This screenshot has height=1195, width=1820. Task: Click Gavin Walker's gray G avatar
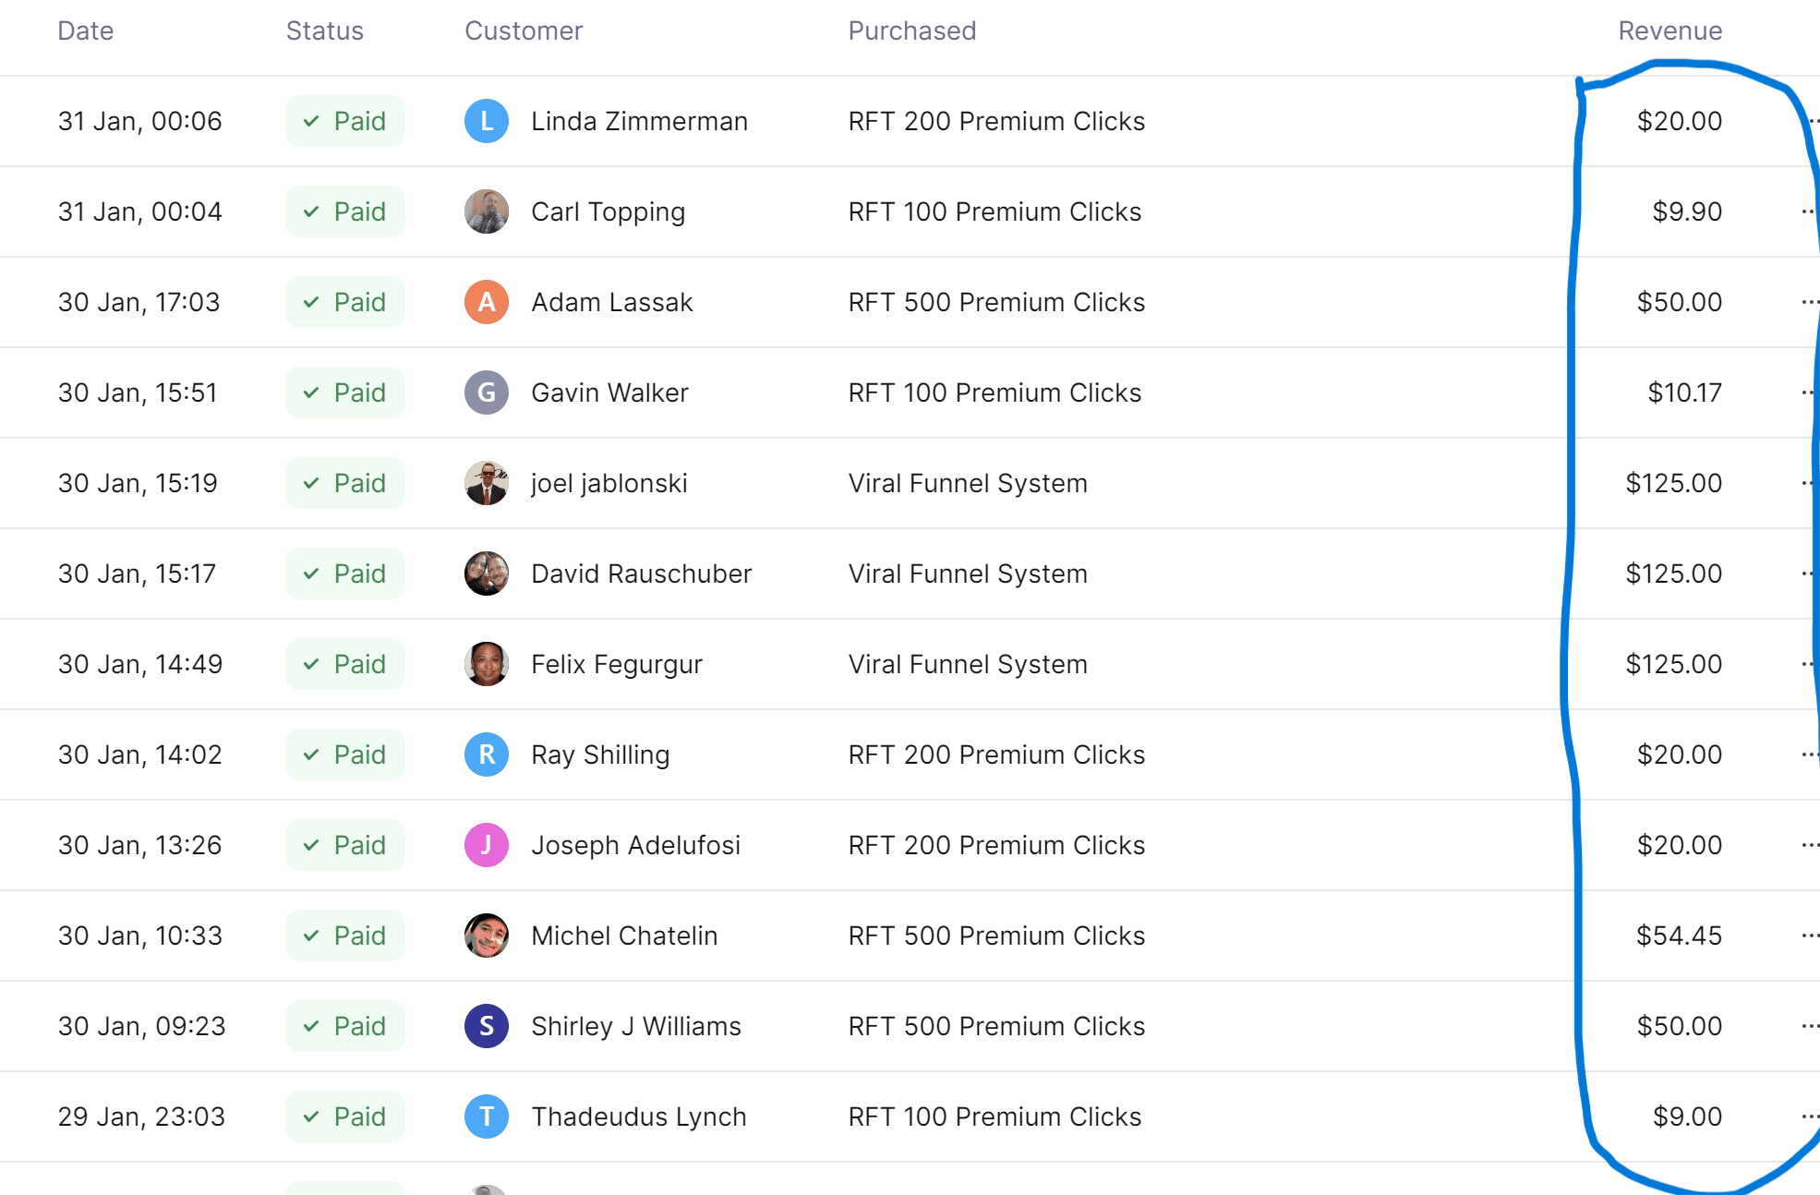487,392
